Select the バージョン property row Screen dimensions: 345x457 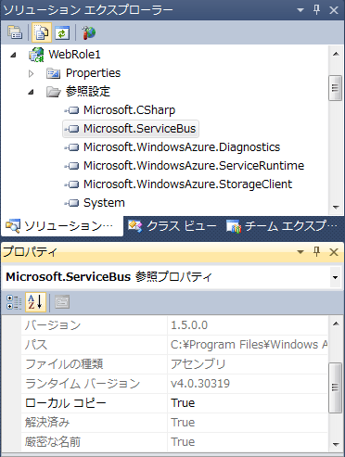174,325
